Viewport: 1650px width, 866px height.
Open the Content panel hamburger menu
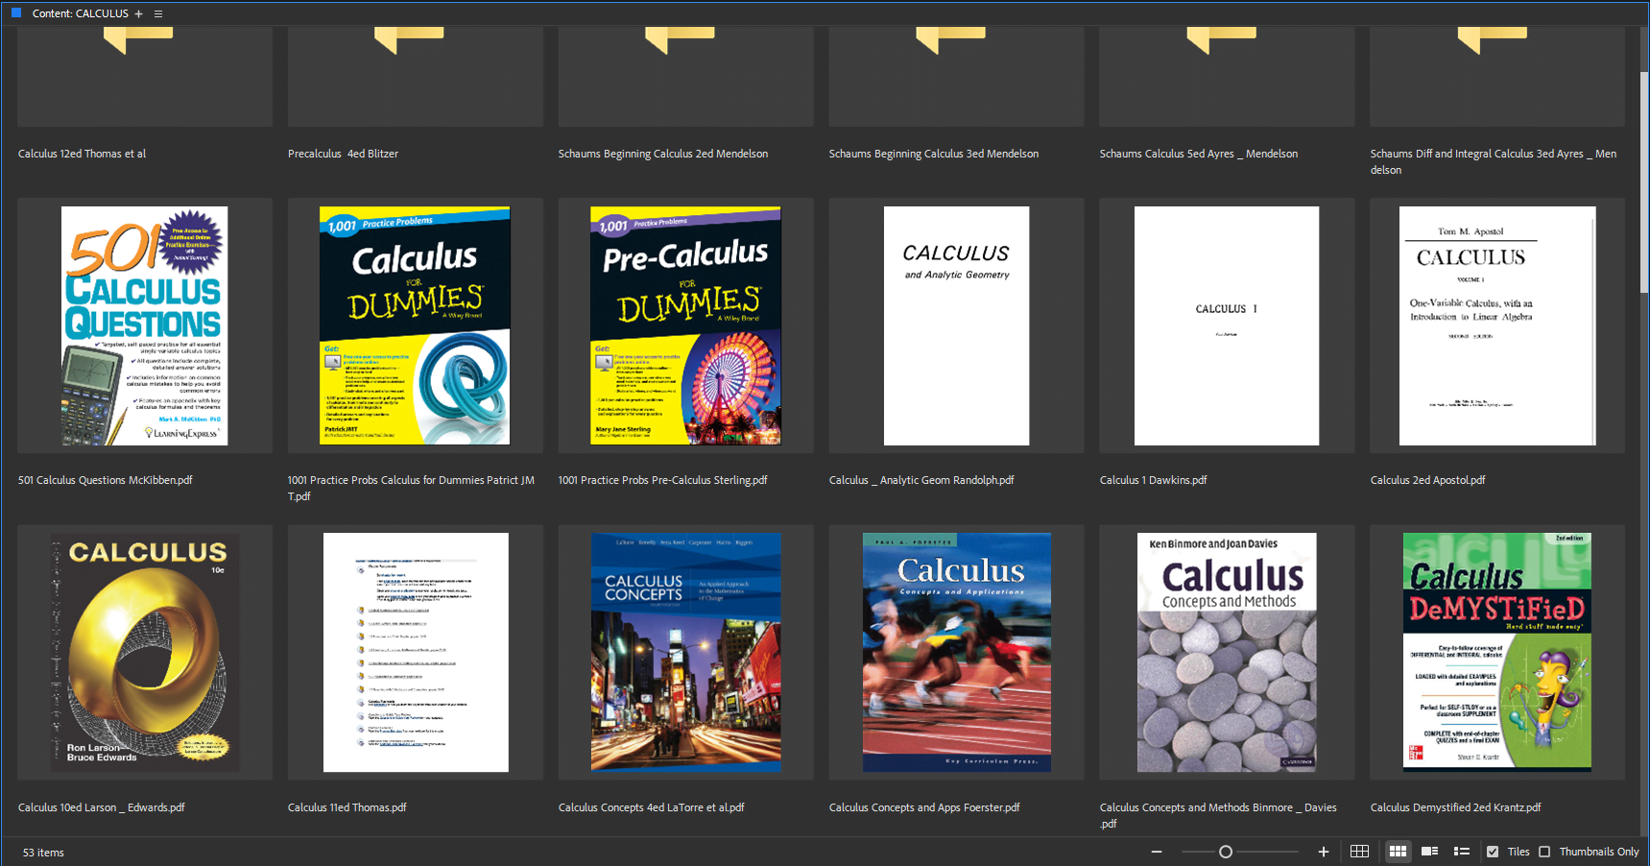(158, 13)
